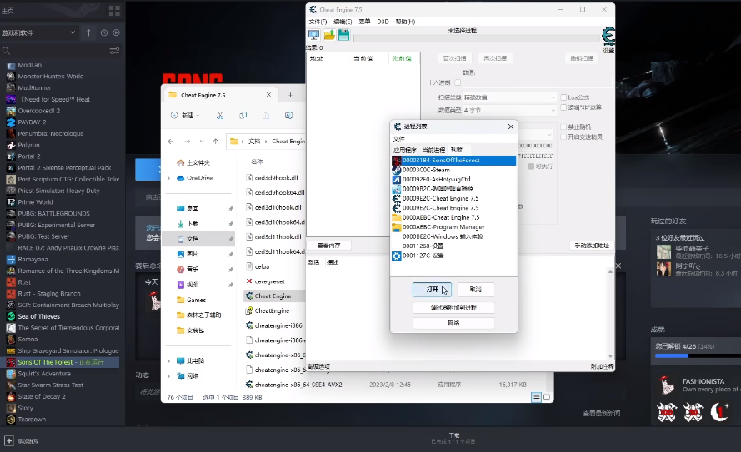Select 00003C0C-Steam process row

click(x=453, y=170)
